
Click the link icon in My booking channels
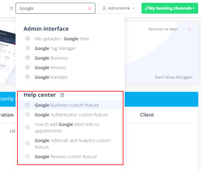(x=147, y=8)
